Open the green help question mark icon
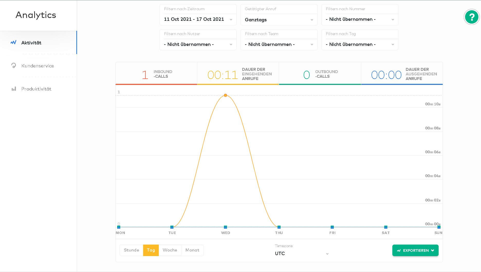Image resolution: width=481 pixels, height=272 pixels. pyautogui.click(x=471, y=17)
